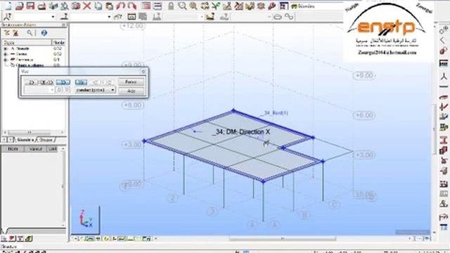This screenshot has height=253, width=450.
Task: Switch to the Groupes tab
Action: click(46, 140)
